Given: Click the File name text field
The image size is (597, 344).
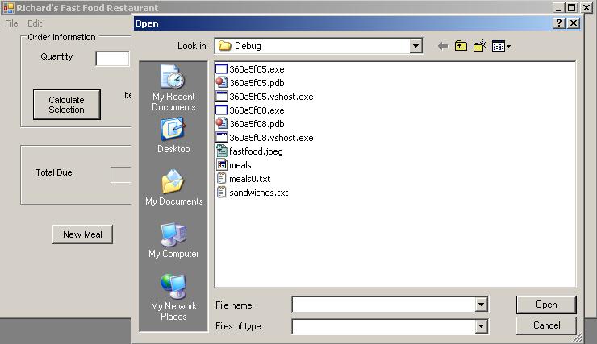Looking at the screenshot, I should (383, 305).
